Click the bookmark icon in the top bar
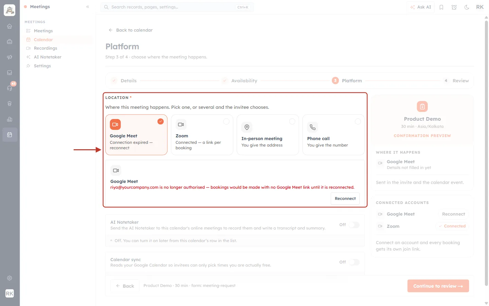Image resolution: width=489 pixels, height=306 pixels. coord(441,7)
